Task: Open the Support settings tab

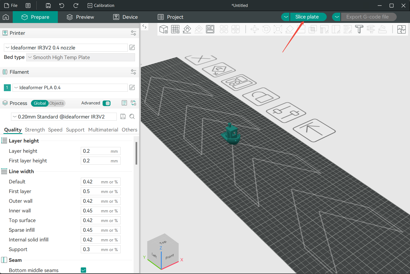Action: coord(75,130)
